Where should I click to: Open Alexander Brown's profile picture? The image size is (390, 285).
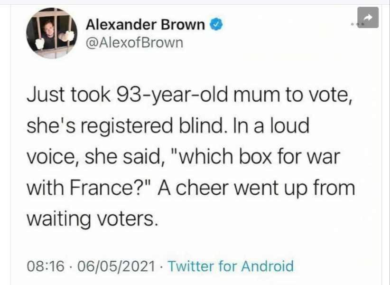(52, 33)
